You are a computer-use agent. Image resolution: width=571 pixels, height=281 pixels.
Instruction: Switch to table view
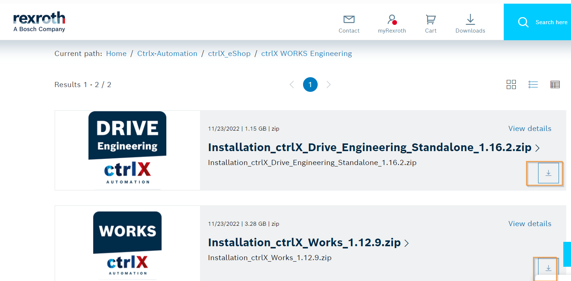pos(555,85)
